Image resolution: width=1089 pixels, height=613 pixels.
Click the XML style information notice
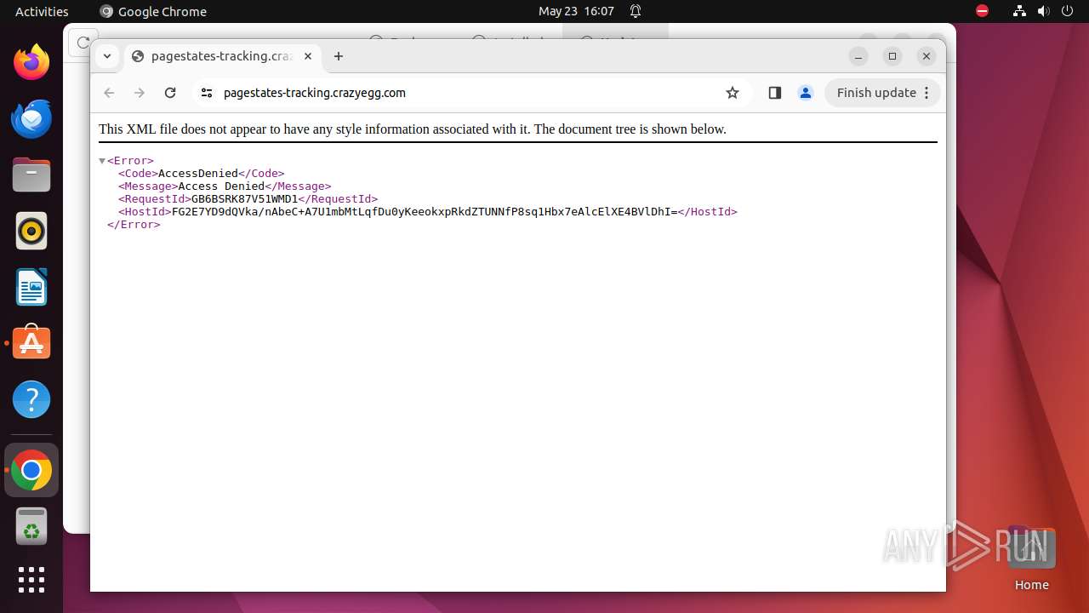pyautogui.click(x=413, y=129)
